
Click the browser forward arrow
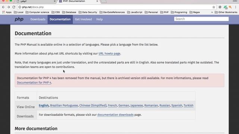tap(9, 7)
